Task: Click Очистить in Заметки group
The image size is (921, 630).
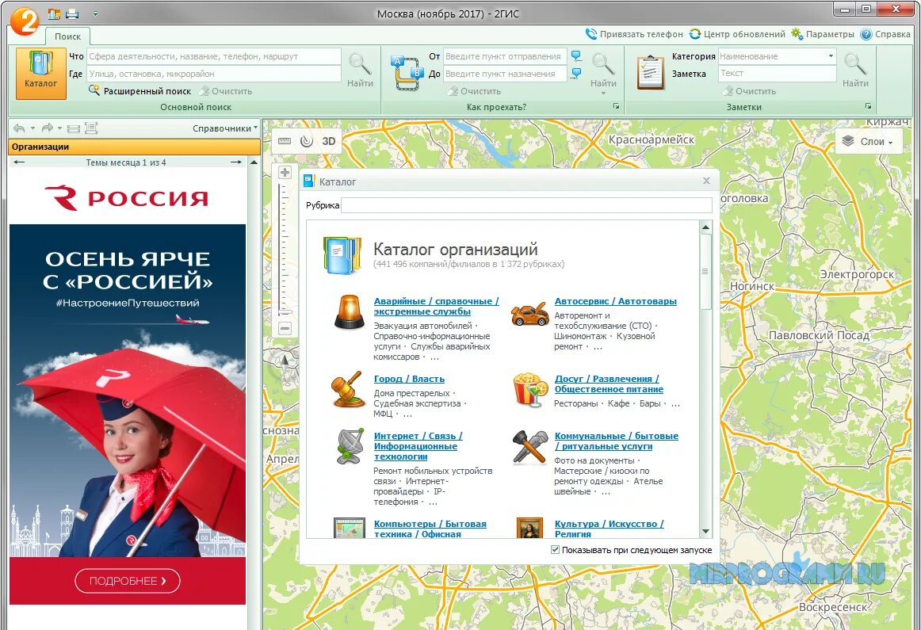Action: point(750,91)
